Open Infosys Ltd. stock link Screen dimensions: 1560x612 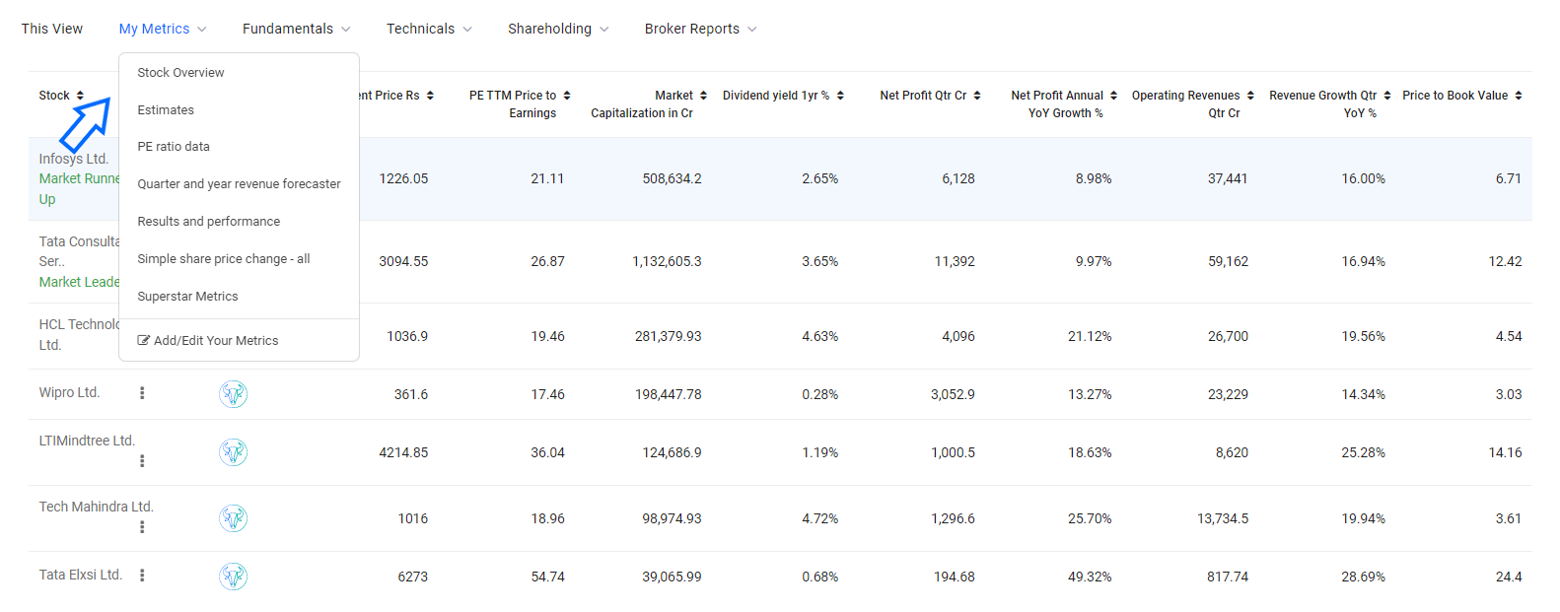(74, 159)
